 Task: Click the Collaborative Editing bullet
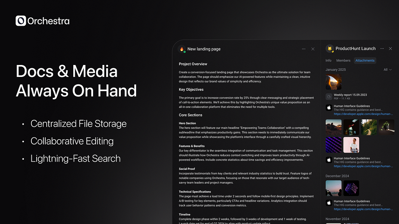click(x=72, y=141)
